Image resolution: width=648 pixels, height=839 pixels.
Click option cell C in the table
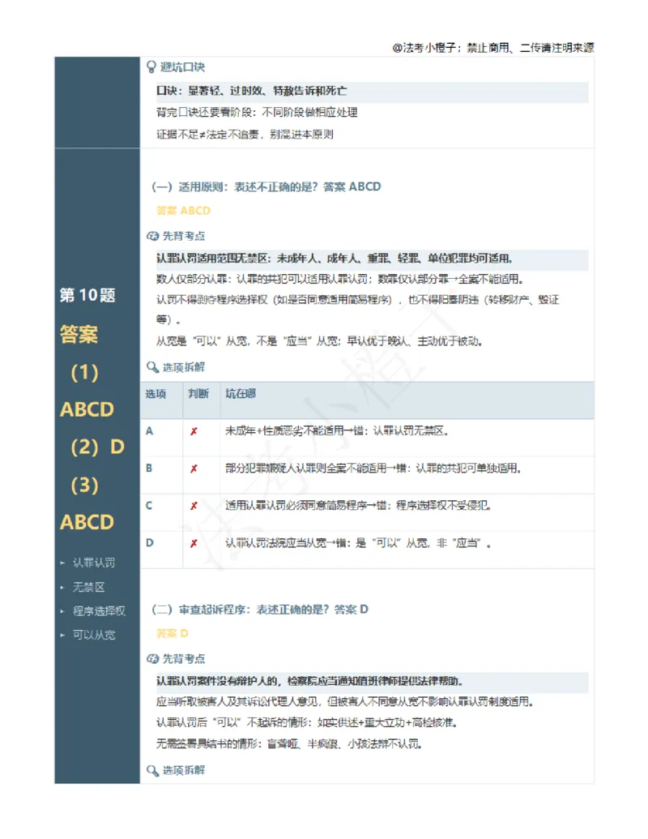[x=149, y=506]
